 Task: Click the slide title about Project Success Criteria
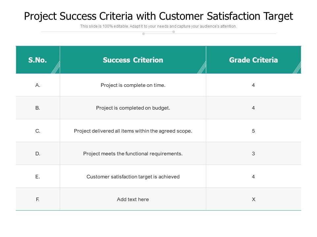(158, 16)
